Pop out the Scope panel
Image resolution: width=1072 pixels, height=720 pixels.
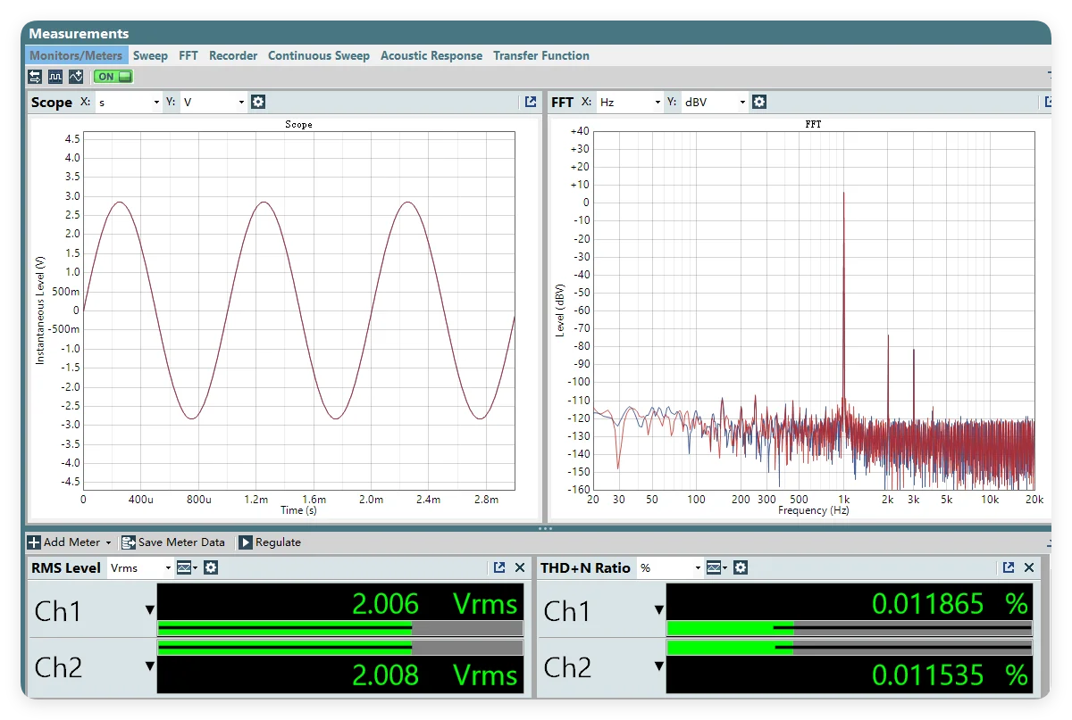(x=531, y=102)
